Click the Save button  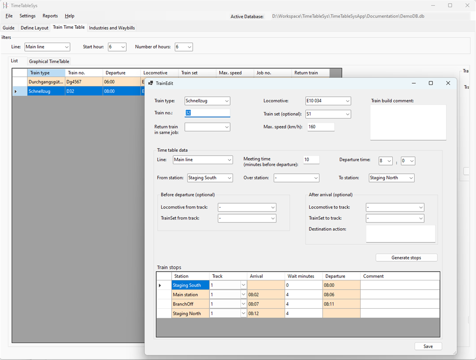pyautogui.click(x=428, y=346)
